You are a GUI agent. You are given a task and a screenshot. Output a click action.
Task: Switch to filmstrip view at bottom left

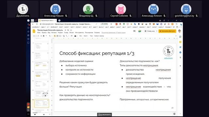35,114
